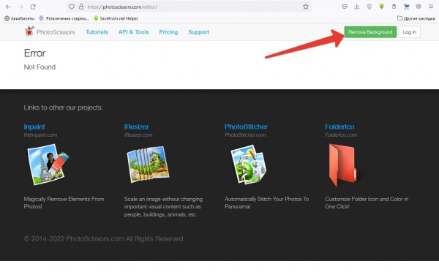Open the Pricing menu item
The image size is (439, 272).
tap(168, 32)
